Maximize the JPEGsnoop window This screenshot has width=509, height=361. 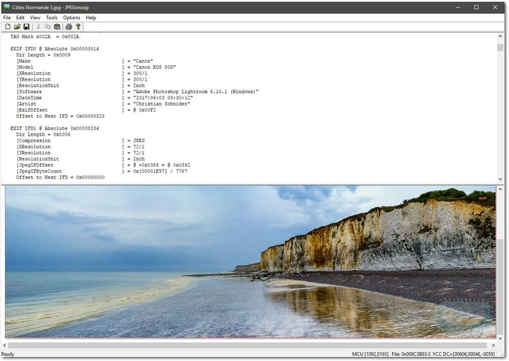(x=476, y=7)
